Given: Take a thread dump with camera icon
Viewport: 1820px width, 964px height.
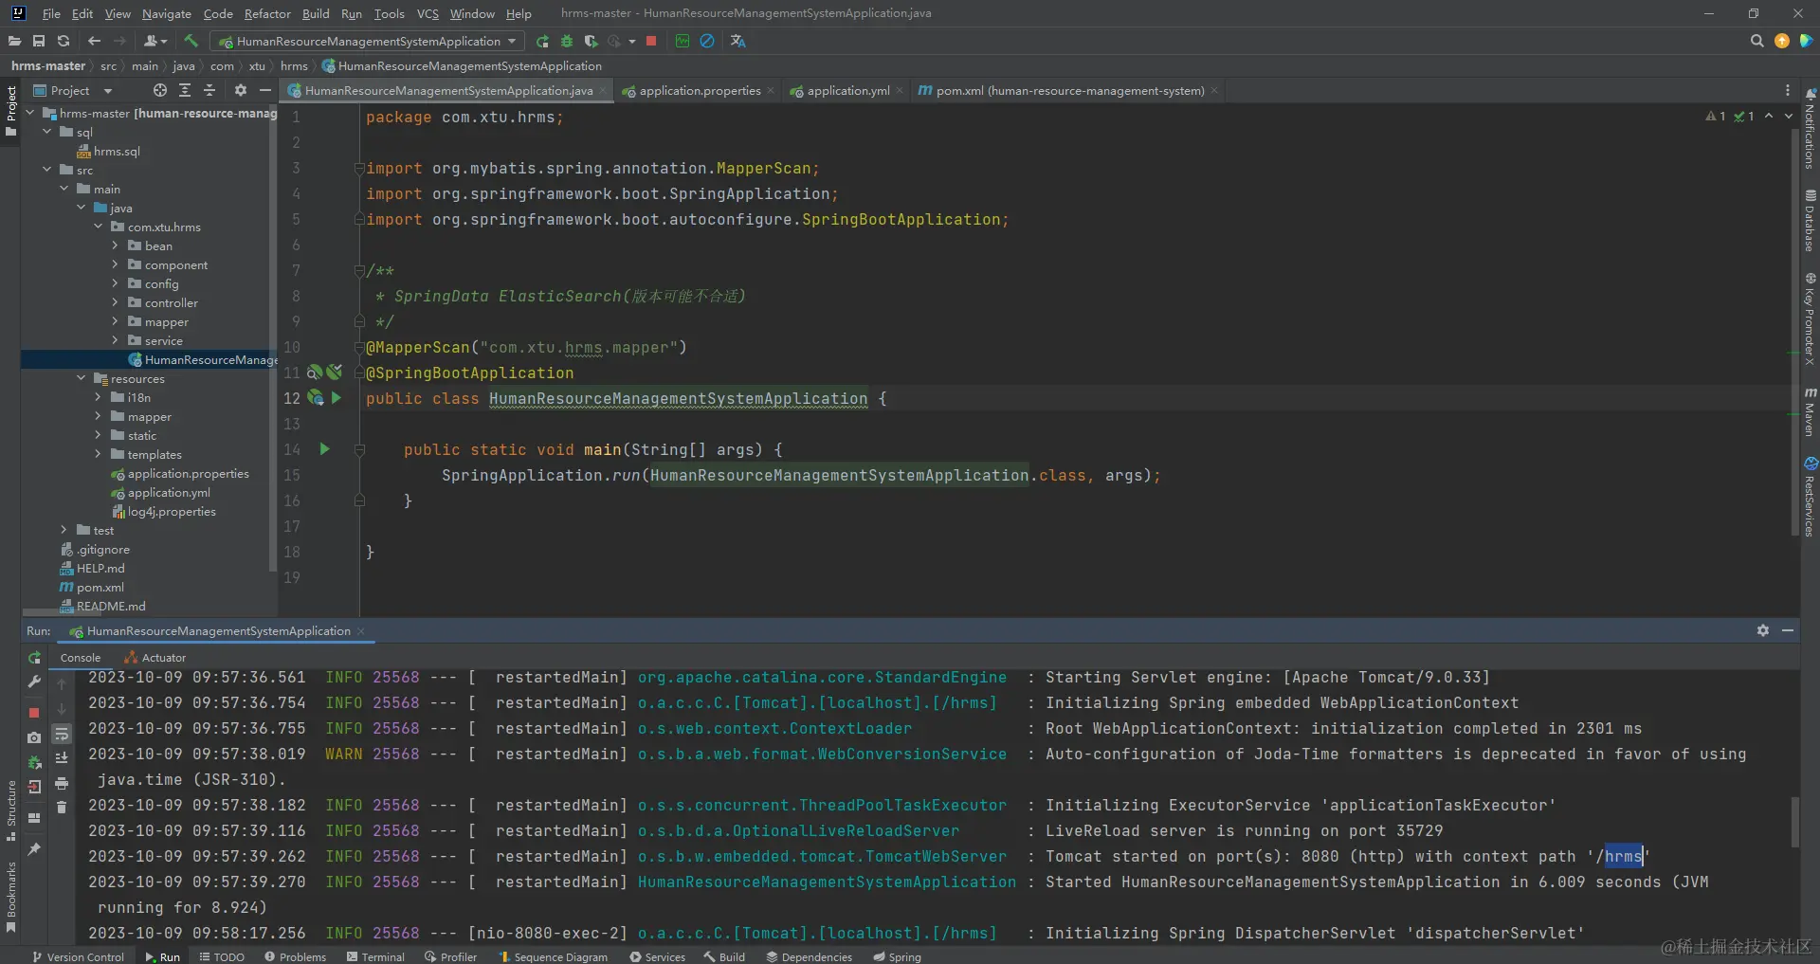Looking at the screenshot, I should [x=34, y=737].
